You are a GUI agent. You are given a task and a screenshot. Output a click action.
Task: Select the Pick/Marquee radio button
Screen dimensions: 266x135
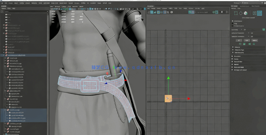(233, 21)
